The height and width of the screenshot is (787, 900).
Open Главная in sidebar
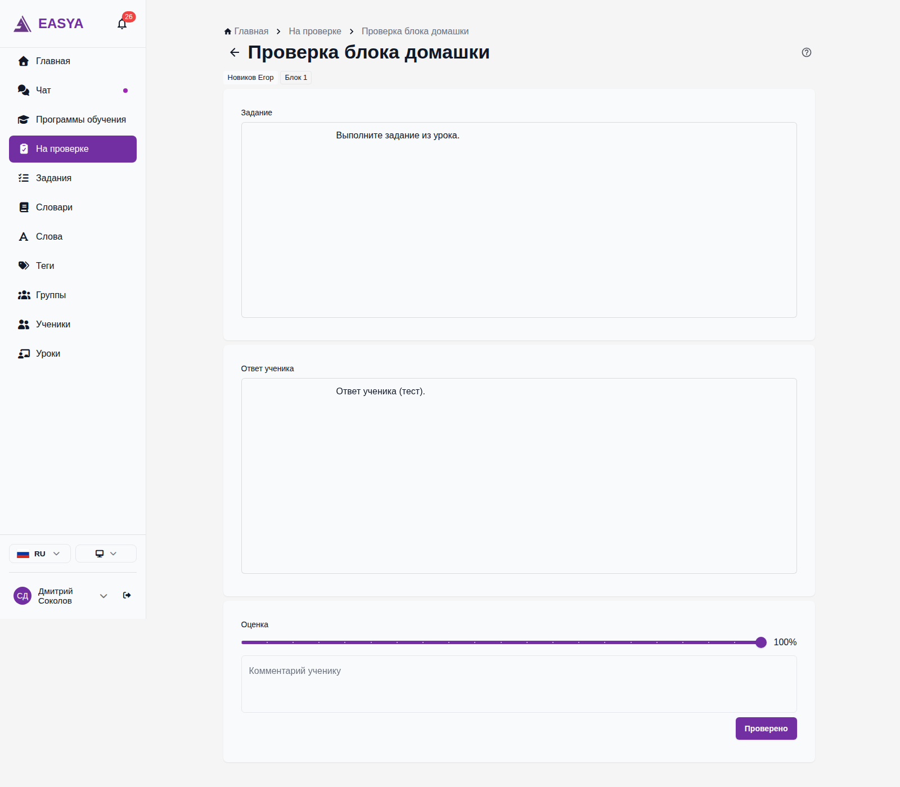pyautogui.click(x=73, y=61)
